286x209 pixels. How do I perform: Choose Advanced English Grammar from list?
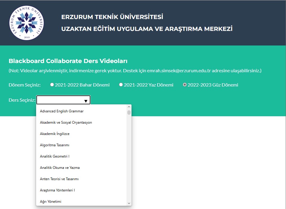coord(62,111)
